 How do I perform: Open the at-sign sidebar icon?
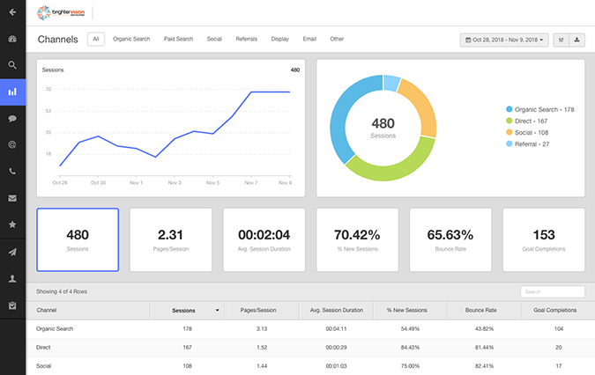pos(12,144)
